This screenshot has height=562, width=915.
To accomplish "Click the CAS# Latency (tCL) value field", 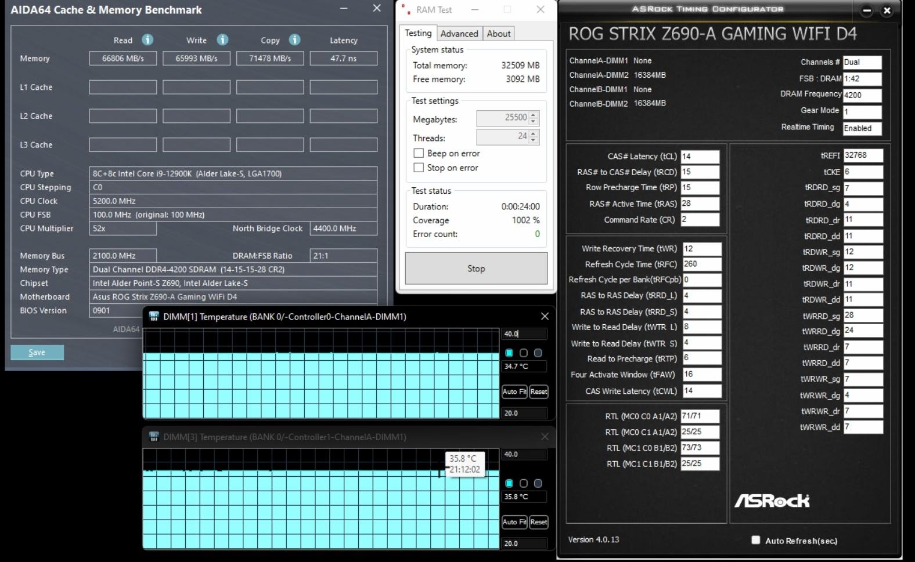I will click(700, 156).
